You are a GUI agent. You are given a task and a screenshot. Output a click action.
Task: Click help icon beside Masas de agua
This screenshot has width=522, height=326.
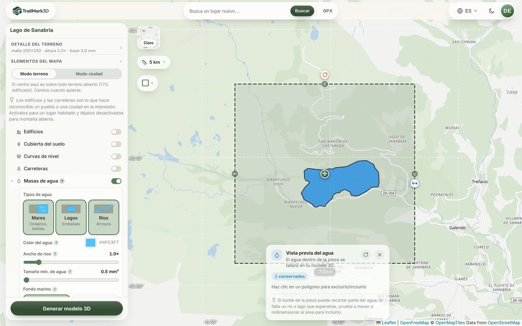62,181
